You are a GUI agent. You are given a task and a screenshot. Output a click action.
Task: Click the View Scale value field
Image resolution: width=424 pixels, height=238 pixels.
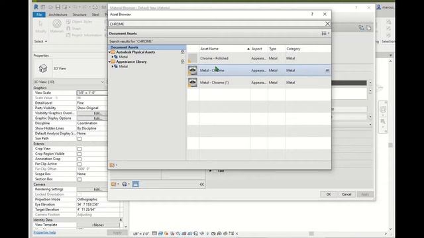[92, 93]
